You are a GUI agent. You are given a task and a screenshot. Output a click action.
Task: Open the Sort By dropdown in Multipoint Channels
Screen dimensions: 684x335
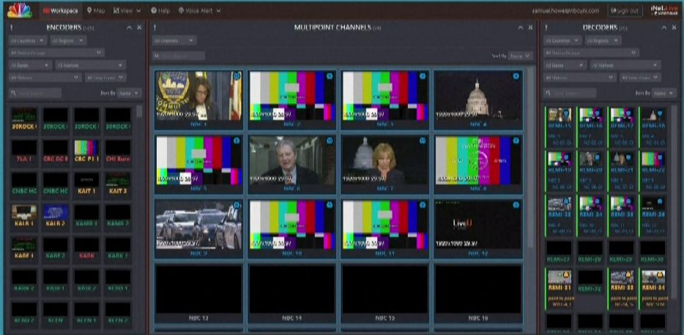[x=520, y=56]
